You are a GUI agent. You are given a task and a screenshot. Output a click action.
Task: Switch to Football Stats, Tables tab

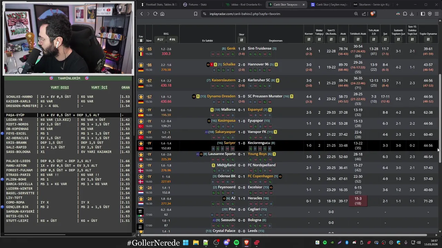(x=158, y=4)
